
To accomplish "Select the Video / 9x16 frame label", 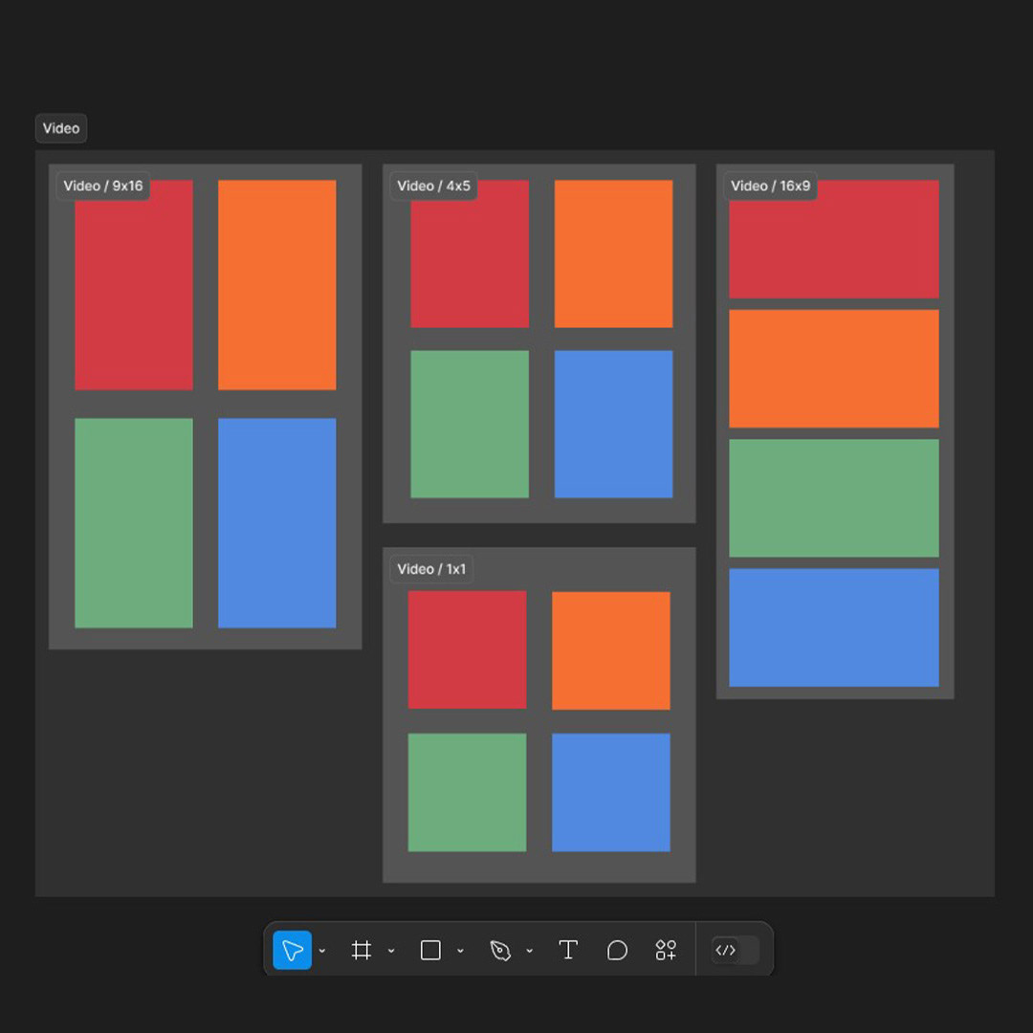I will pos(103,186).
